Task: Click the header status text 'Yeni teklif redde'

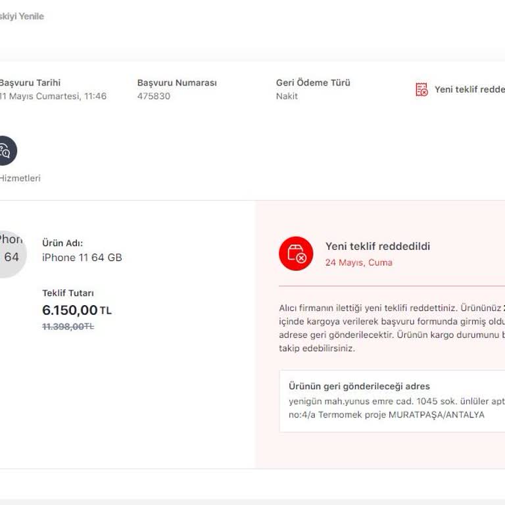Action: [x=469, y=89]
